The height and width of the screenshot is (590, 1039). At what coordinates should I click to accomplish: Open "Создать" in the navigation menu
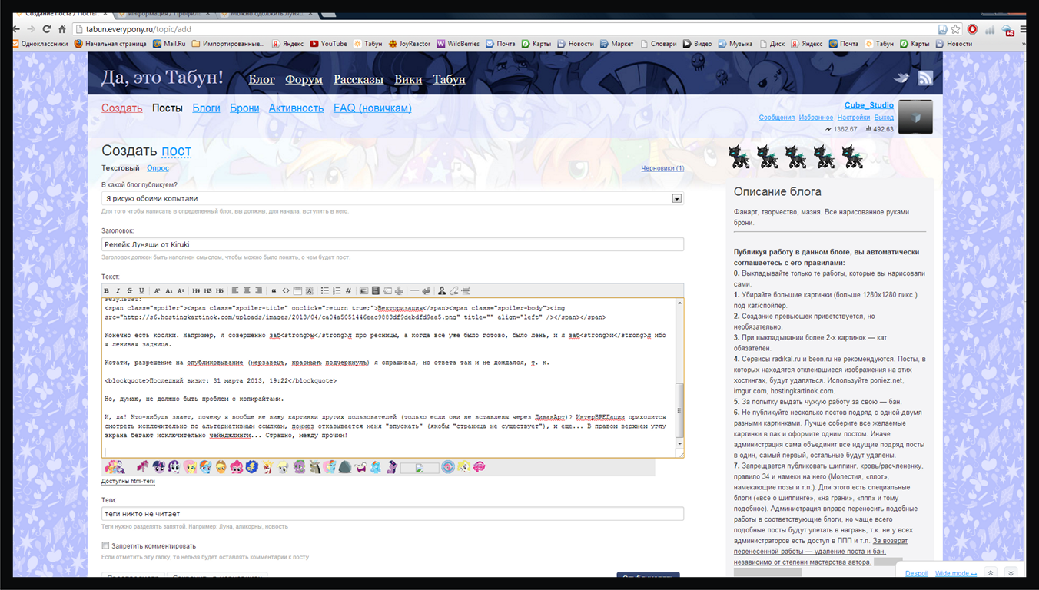coord(122,108)
